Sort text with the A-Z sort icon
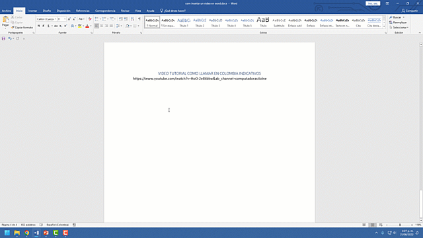This screenshot has width=423, height=238. coord(133,19)
